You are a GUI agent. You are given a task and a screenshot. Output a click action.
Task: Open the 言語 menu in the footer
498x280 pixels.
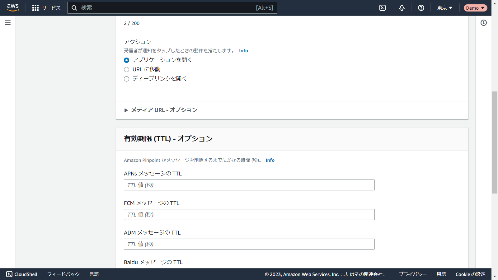pyautogui.click(x=94, y=274)
